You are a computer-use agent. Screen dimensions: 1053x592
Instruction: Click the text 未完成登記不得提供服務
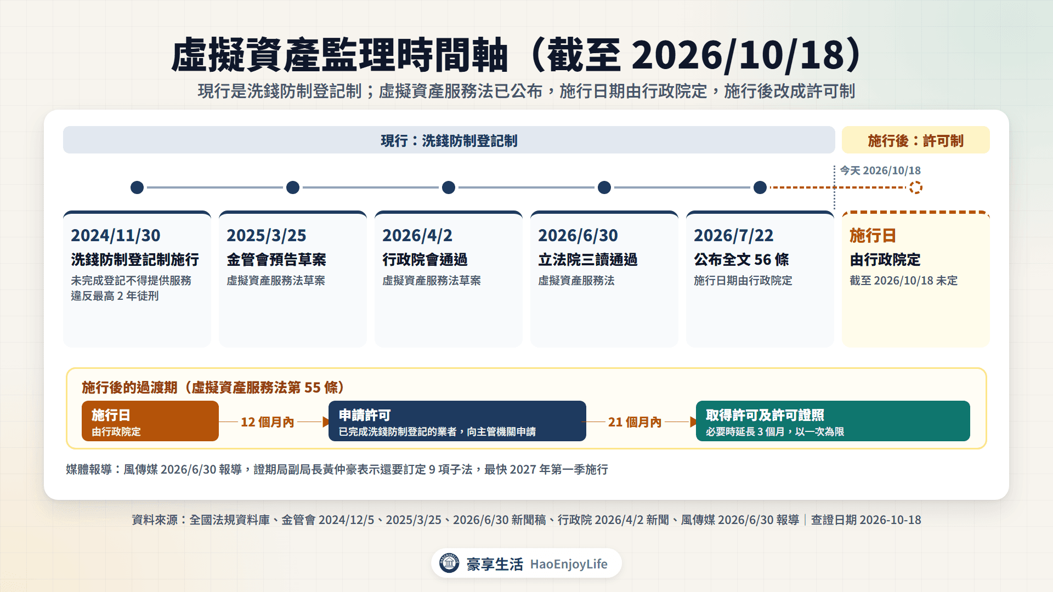pos(131,281)
